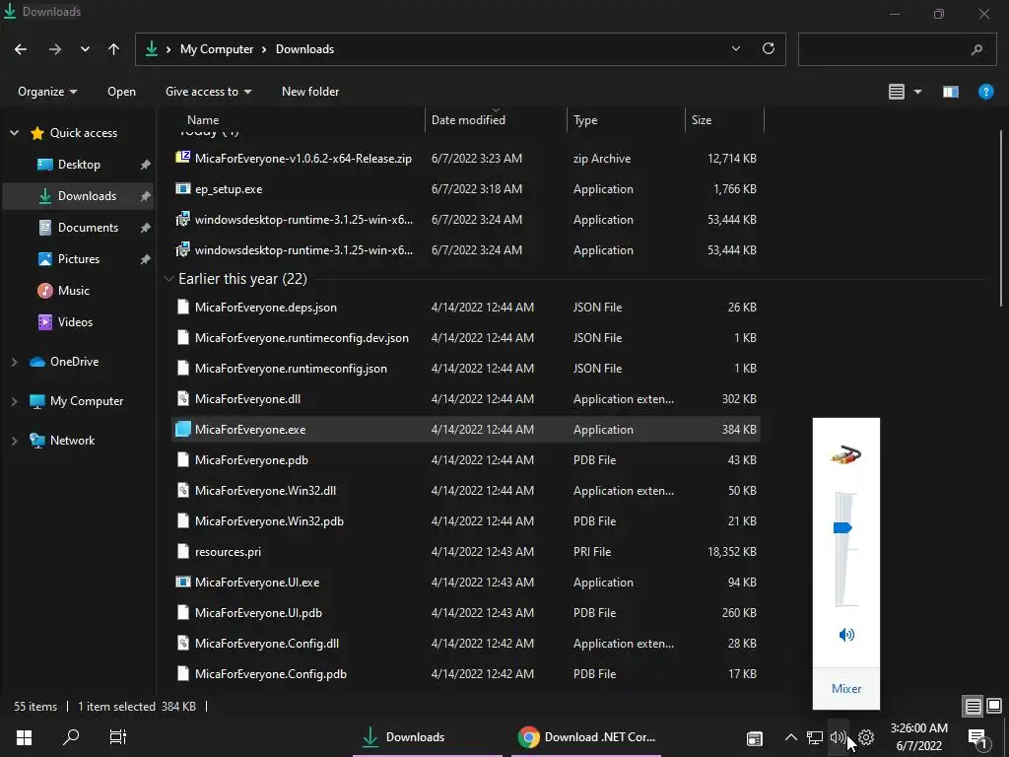Select MicaForEveryone.deps.json

pyautogui.click(x=265, y=308)
